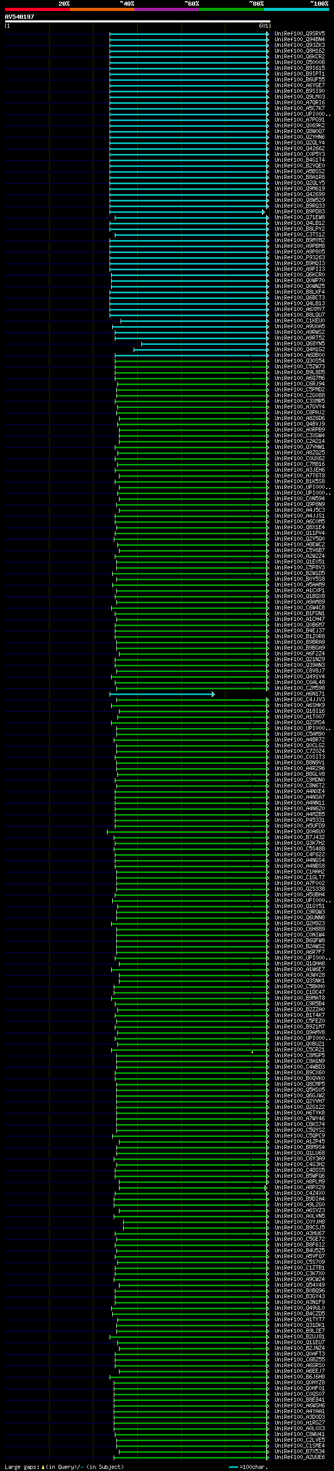
Task: Select hit label UniRef100_B2UJ81
Action: (x=300, y=1337)
